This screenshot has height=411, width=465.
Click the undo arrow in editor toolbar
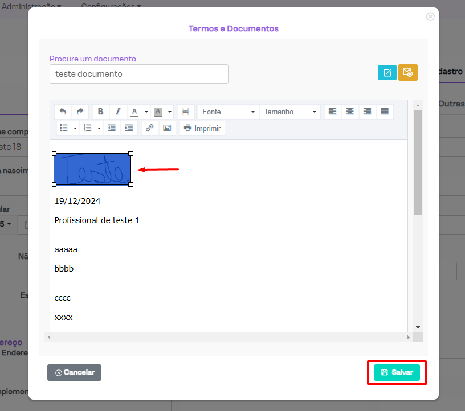(x=63, y=112)
